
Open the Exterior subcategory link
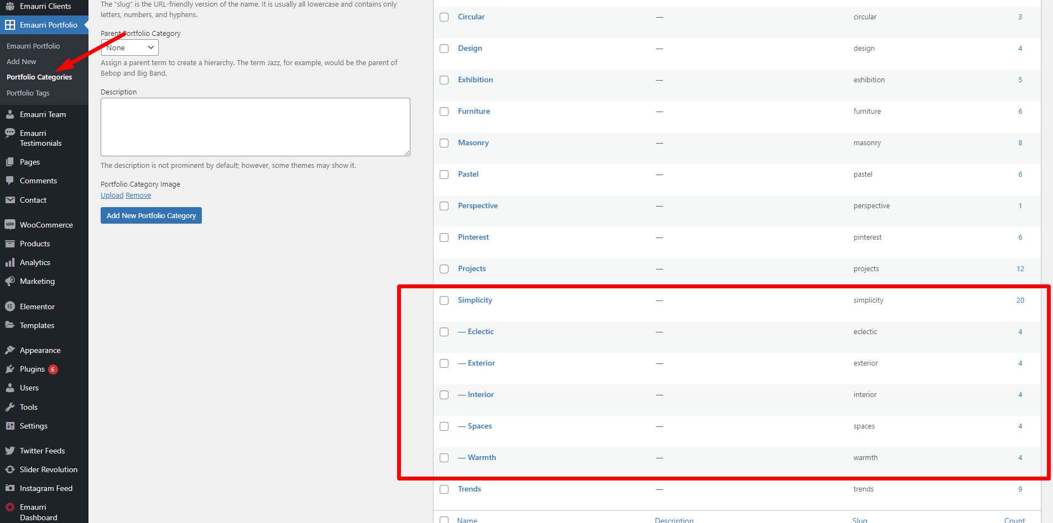(481, 363)
